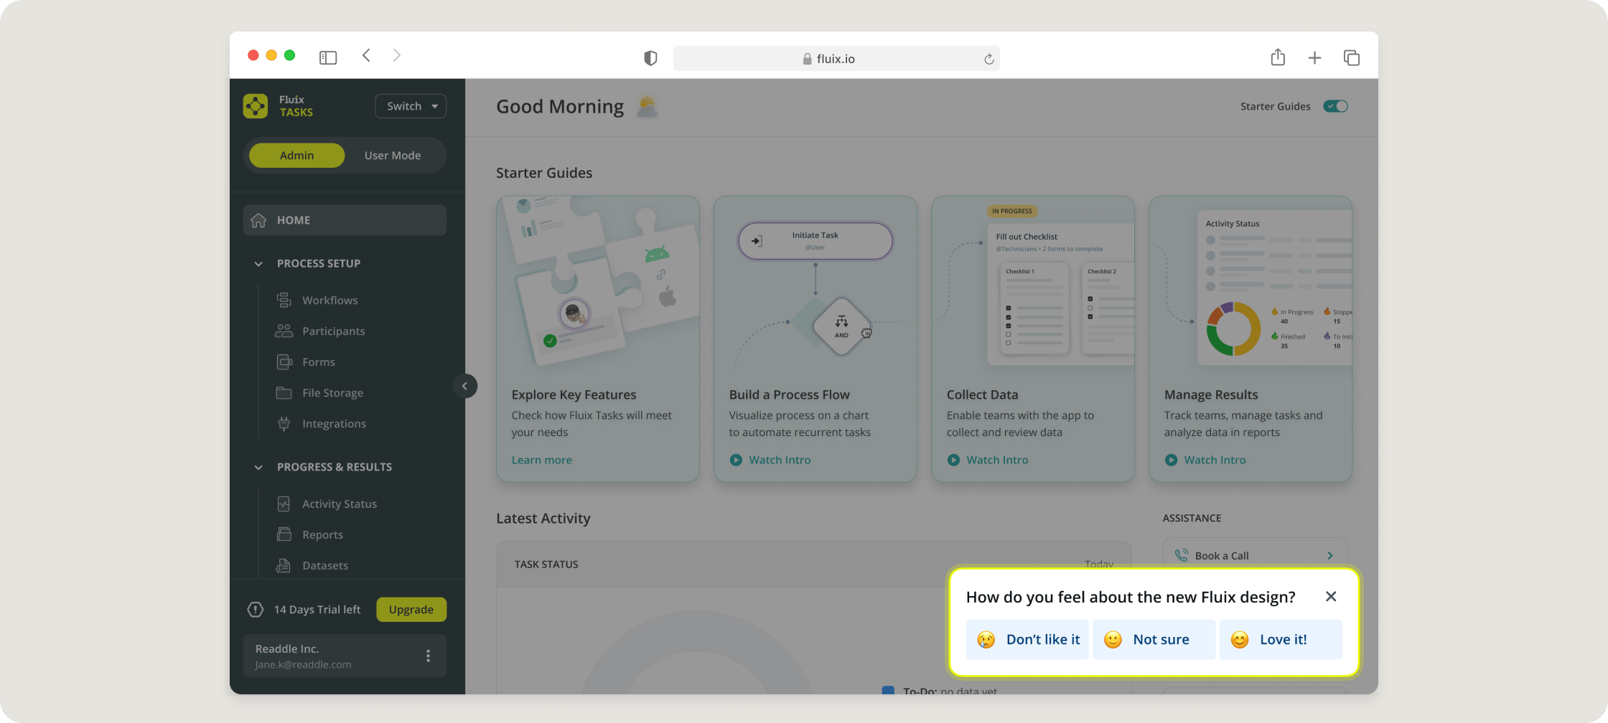The image size is (1608, 723).
Task: Click the Fluix Tasks logo icon
Action: coord(255,106)
